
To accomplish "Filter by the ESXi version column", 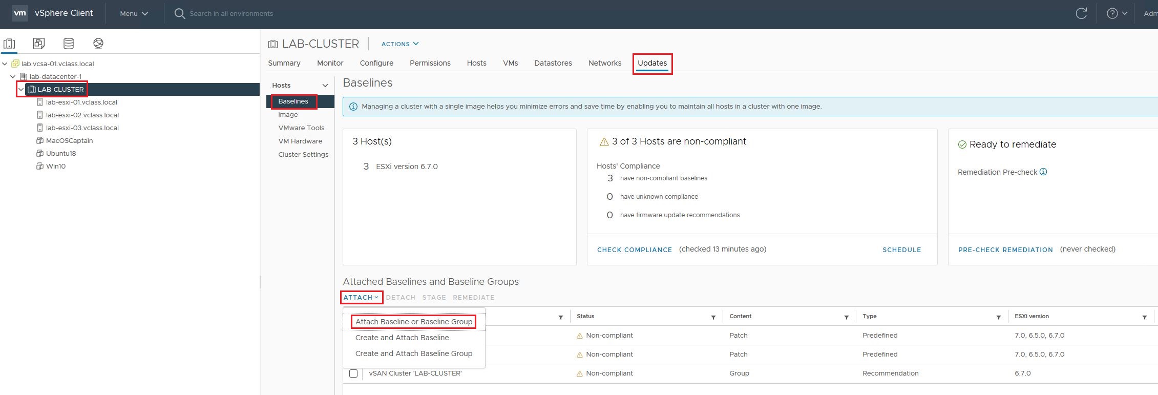I will tap(1144, 318).
